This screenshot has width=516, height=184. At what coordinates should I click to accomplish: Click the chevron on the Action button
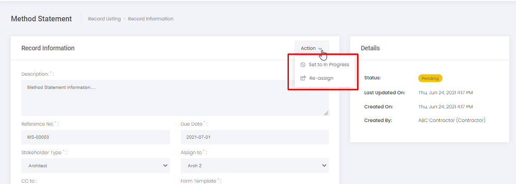point(320,48)
